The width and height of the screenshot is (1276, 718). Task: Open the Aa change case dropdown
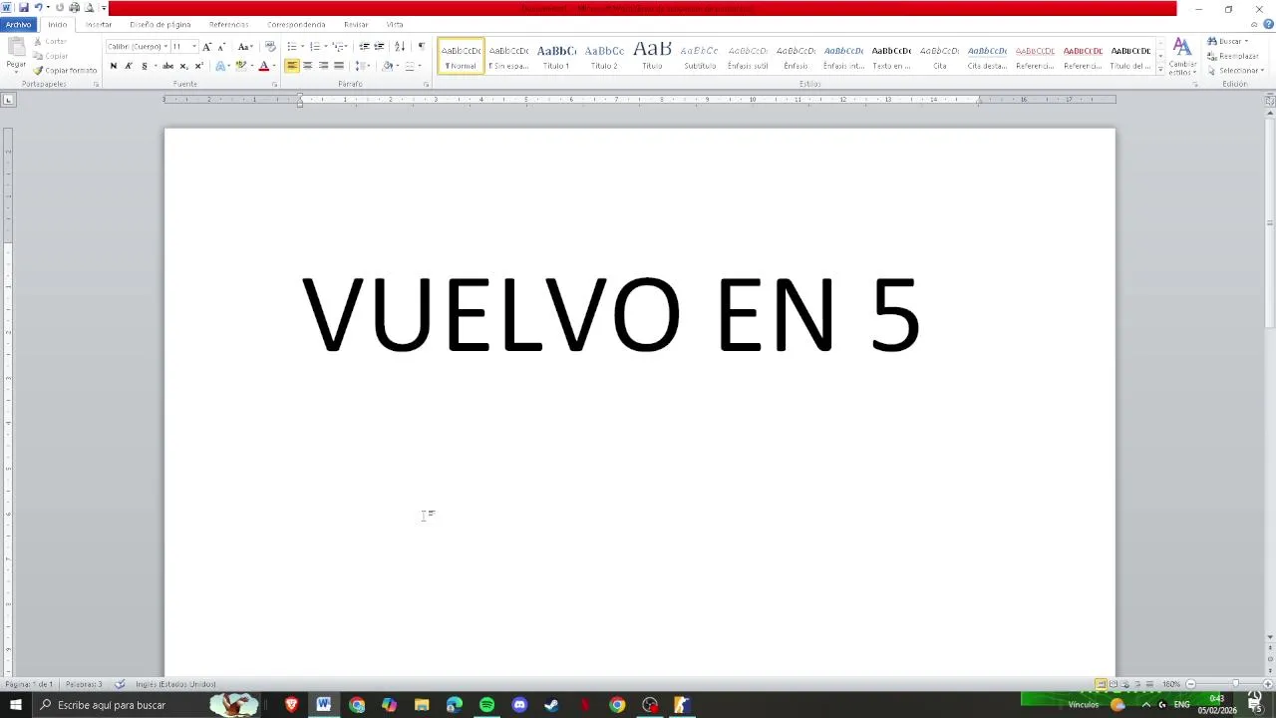[245, 47]
